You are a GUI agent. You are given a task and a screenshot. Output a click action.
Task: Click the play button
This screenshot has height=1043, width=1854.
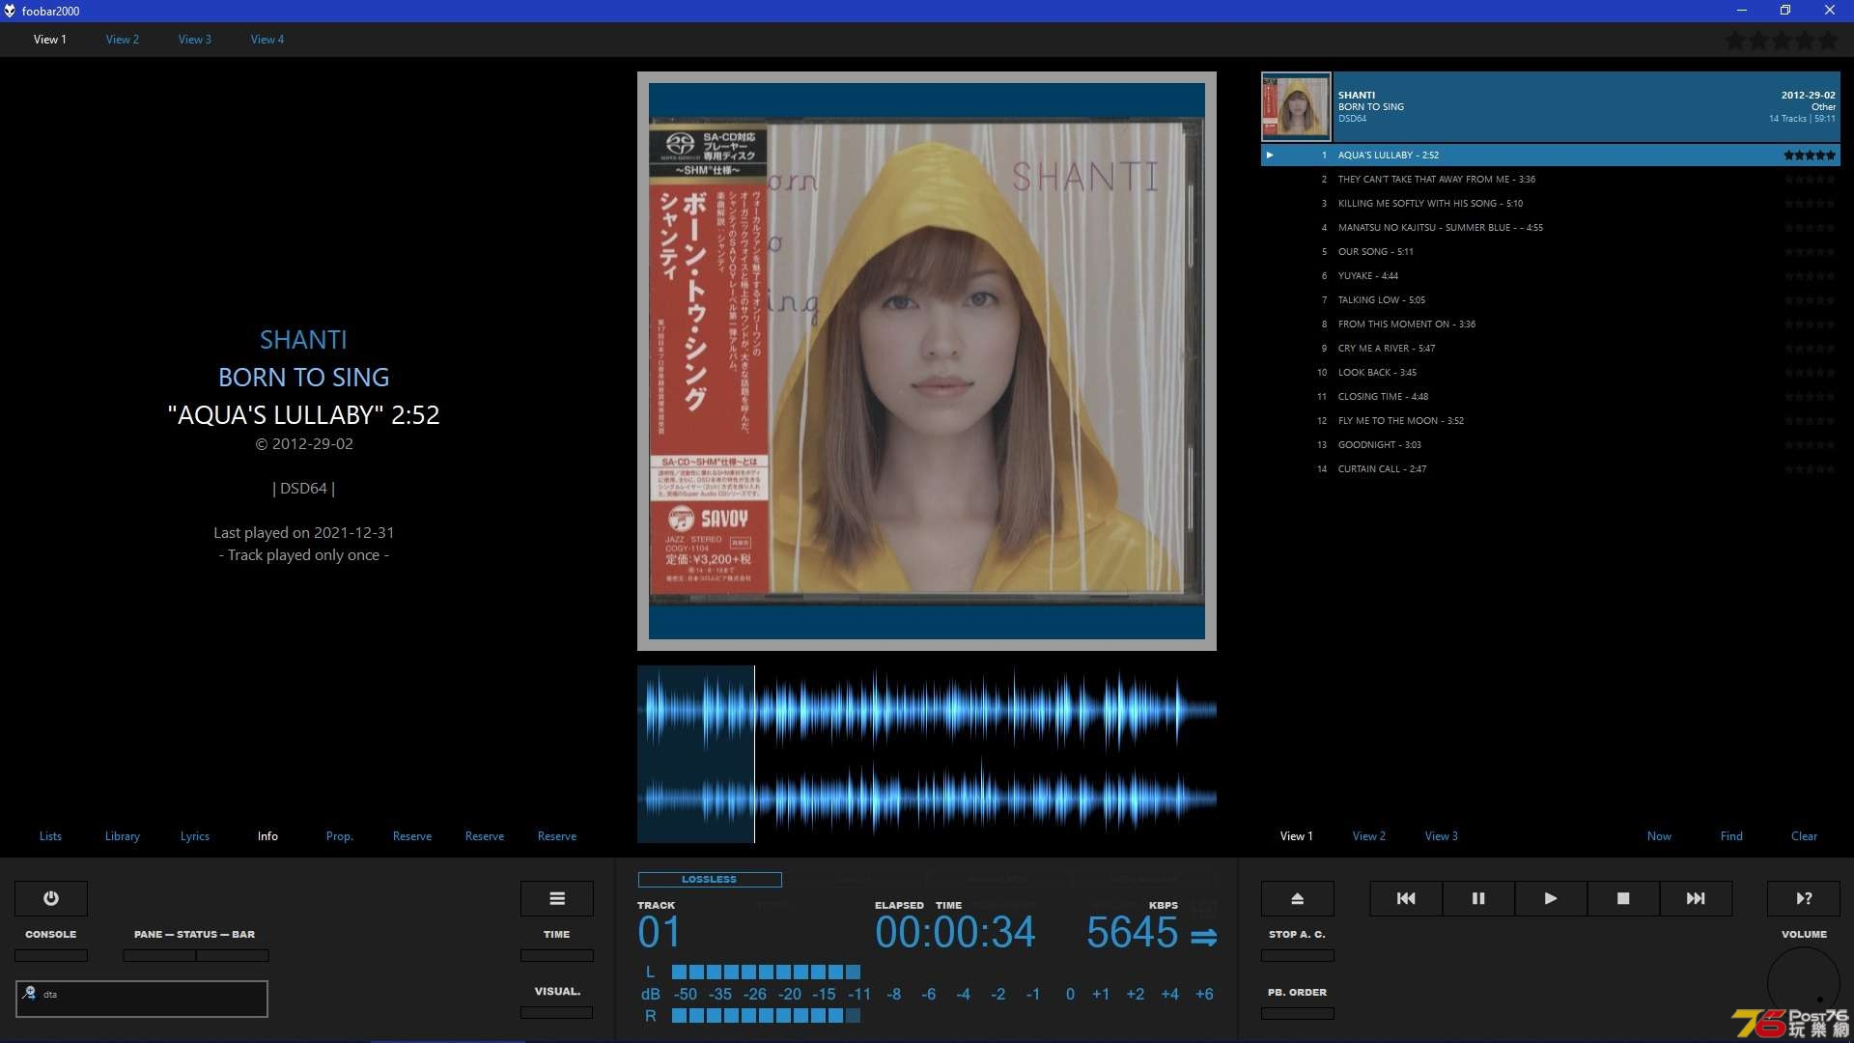click(1551, 898)
